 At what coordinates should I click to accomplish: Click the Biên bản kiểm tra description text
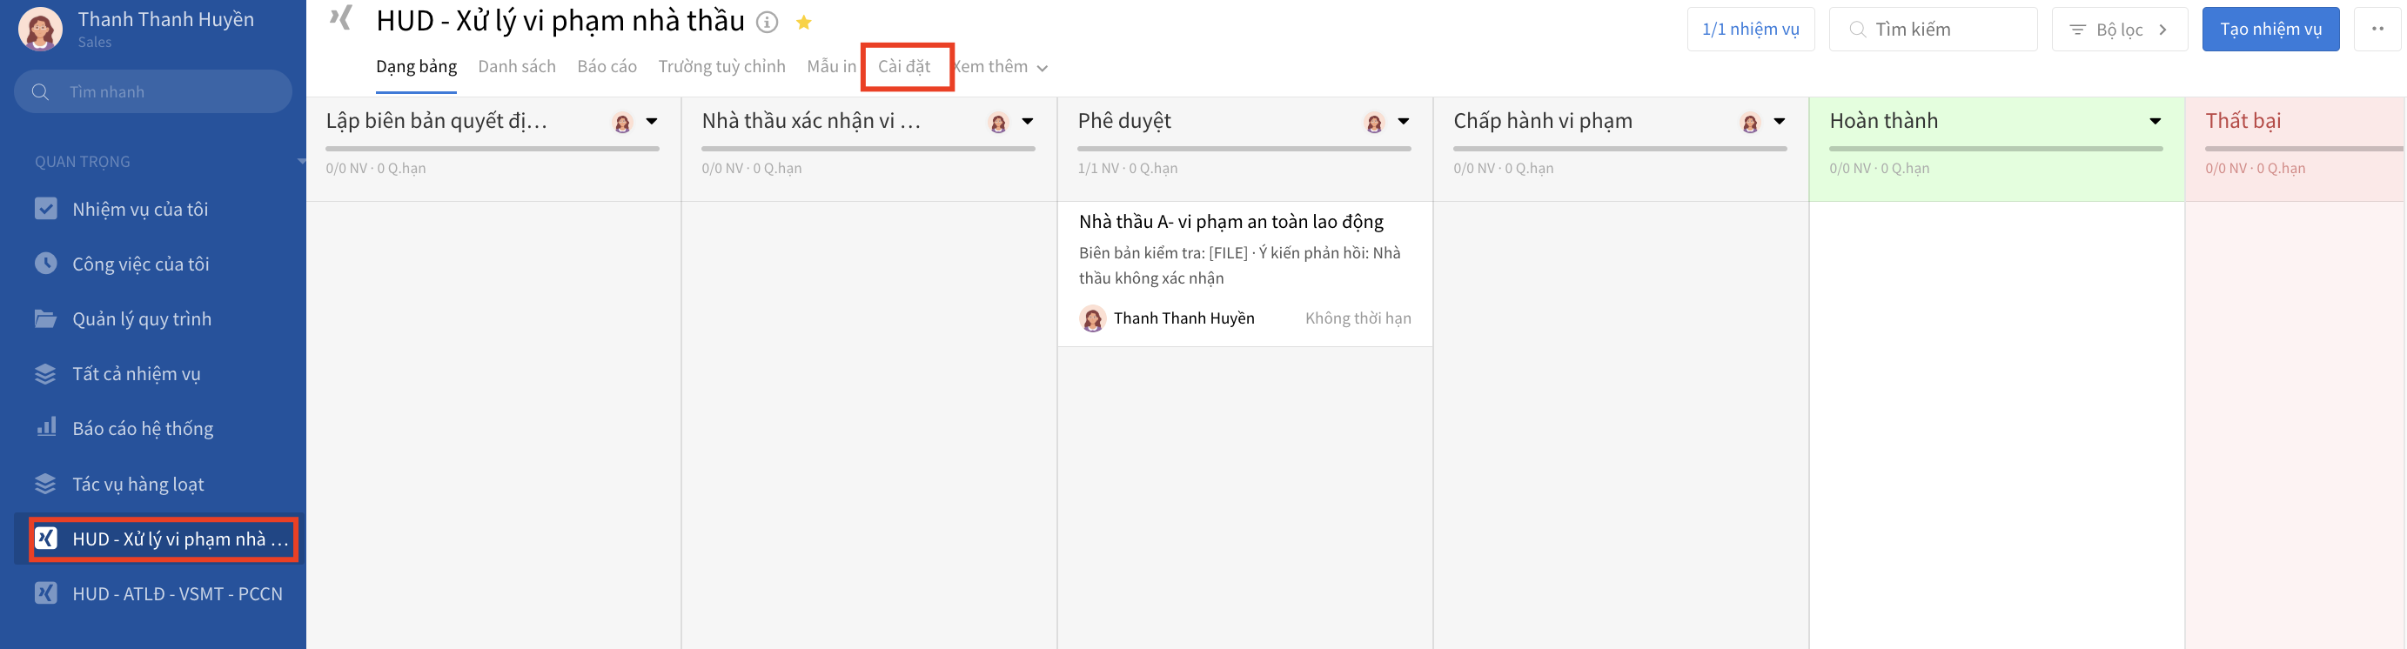coord(1239,265)
